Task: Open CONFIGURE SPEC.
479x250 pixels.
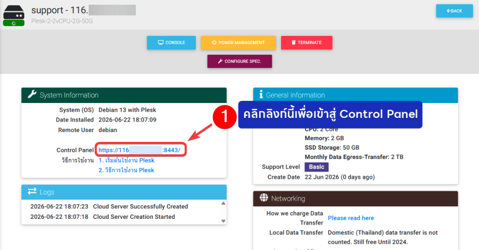Action: 240,61
